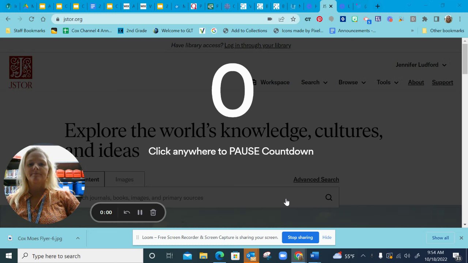Click Show all downloads
The image size is (468, 263).
point(440,238)
